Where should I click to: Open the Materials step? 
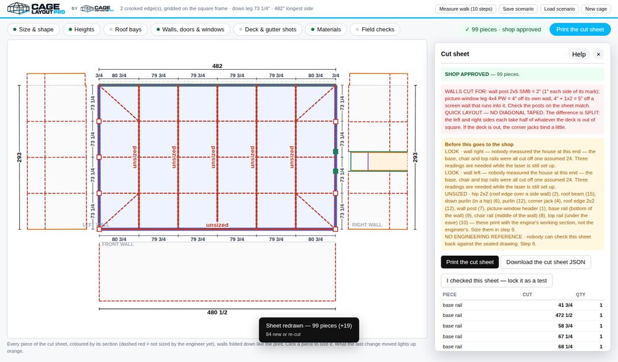click(x=326, y=29)
